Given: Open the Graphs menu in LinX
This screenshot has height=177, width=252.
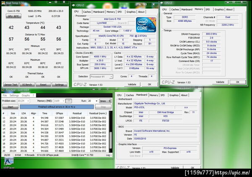Looking at the screenshot, I should click(x=26, y=95).
